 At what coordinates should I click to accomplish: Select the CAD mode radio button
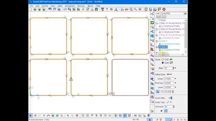[x=163, y=59]
